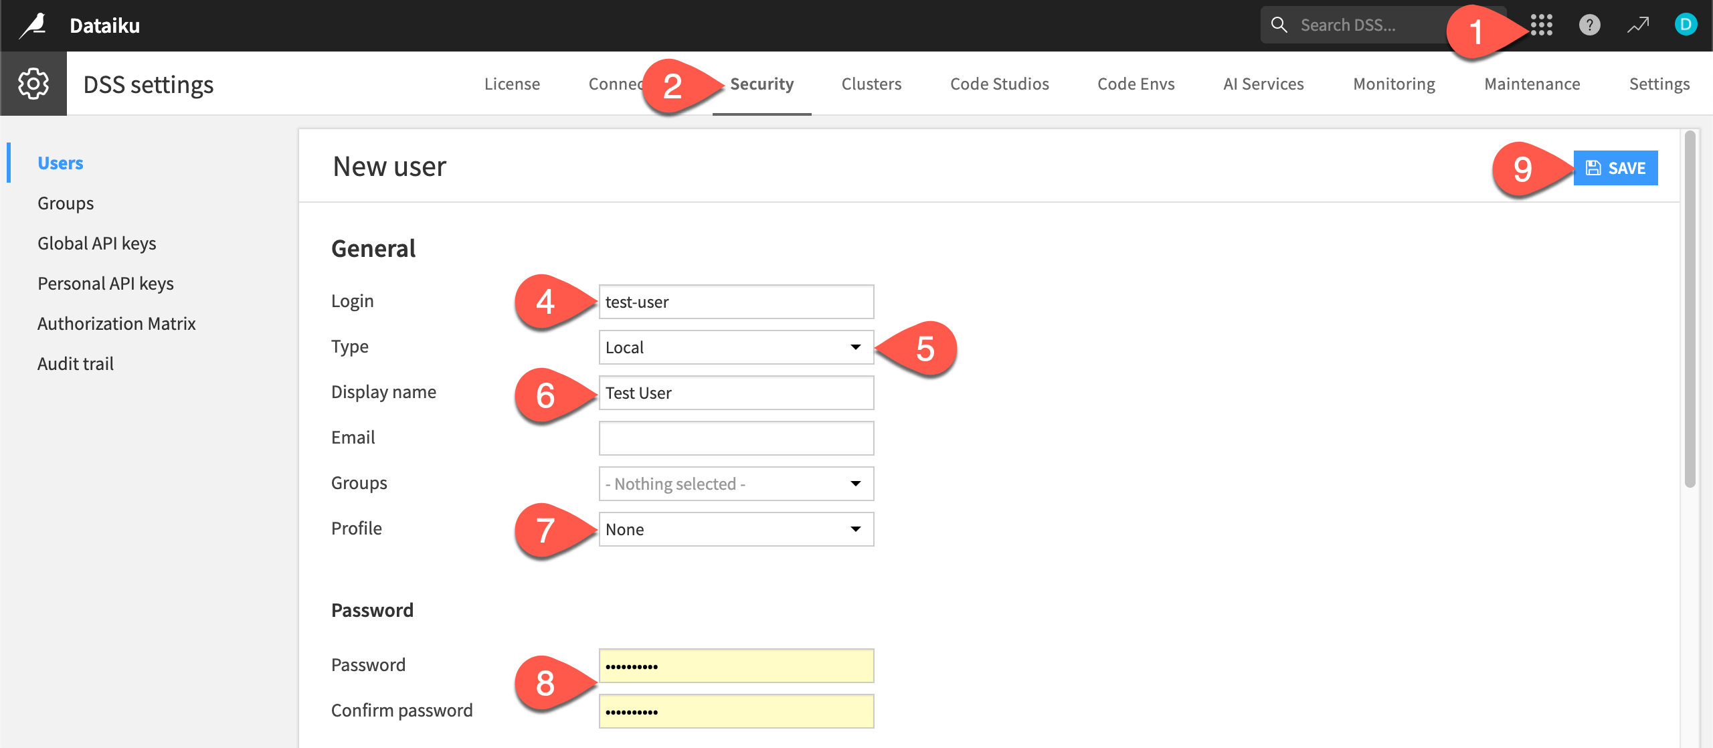1713x748 pixels.
Task: View the Authorization Matrix
Action: [x=116, y=323]
